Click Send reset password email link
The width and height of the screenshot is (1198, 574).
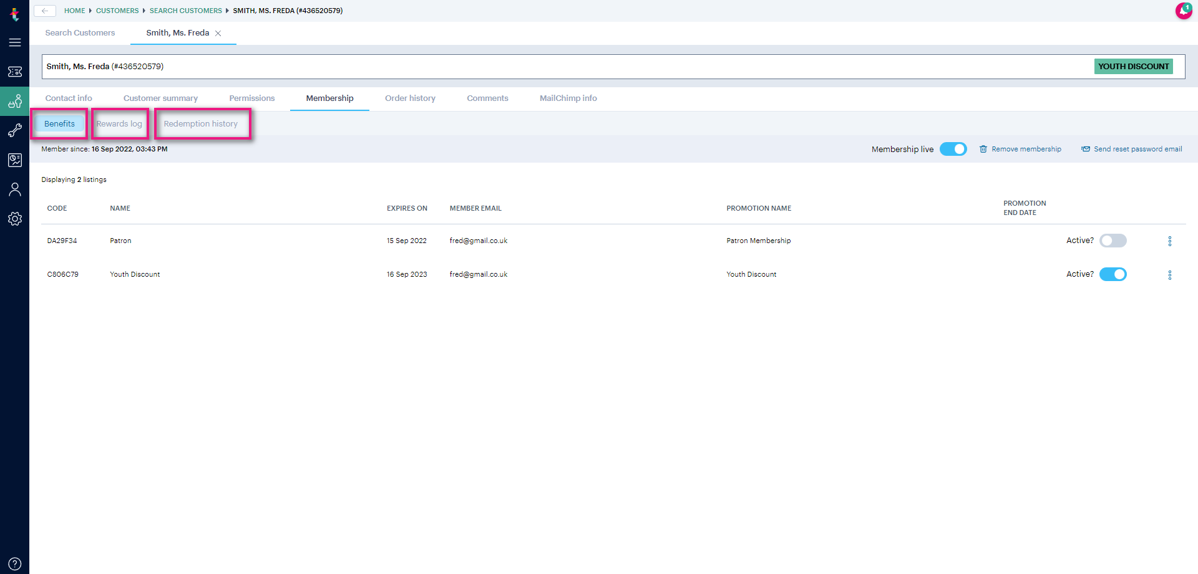pyautogui.click(x=1137, y=149)
